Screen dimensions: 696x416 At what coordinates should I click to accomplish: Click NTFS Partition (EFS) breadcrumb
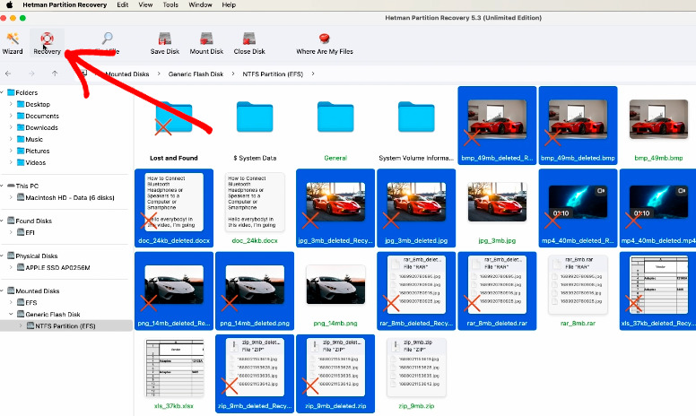pos(273,74)
